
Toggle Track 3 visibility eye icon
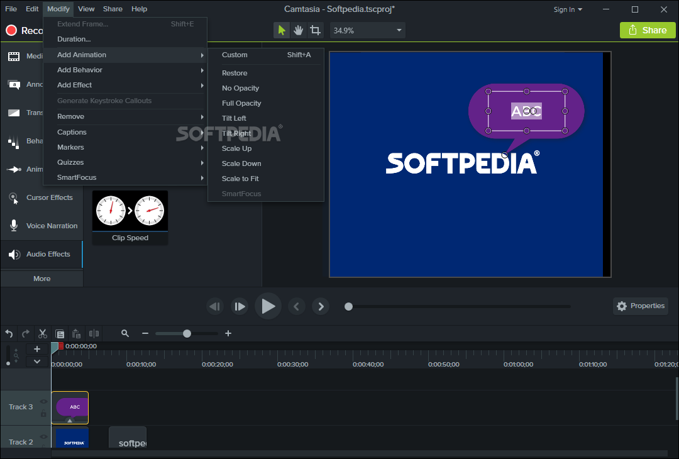click(x=43, y=402)
